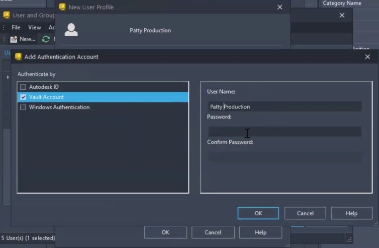Close the User and Group window
Viewport: 379px width, 248px height.
click(x=342, y=15)
